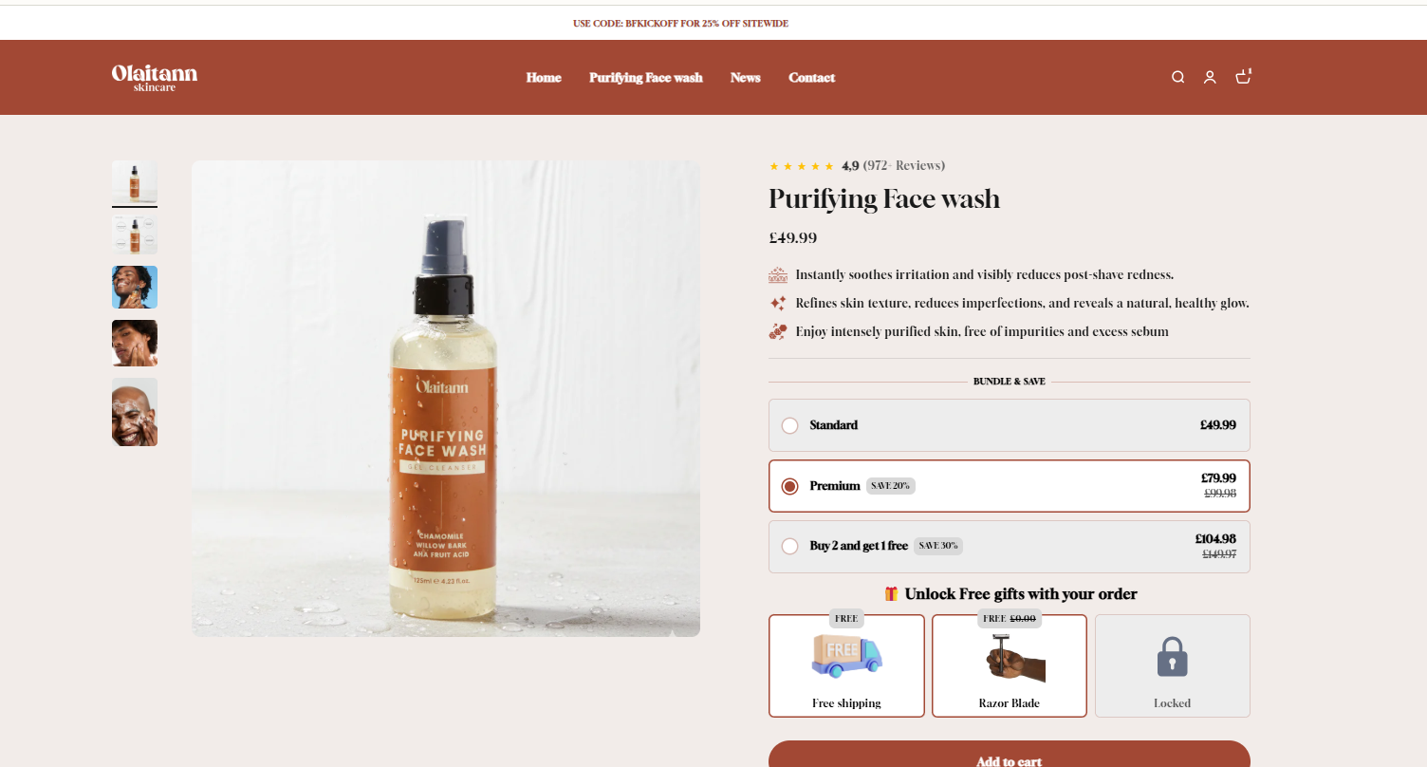Click the Olaitann skincare logo
Screen dimensions: 1427x767
155,77
